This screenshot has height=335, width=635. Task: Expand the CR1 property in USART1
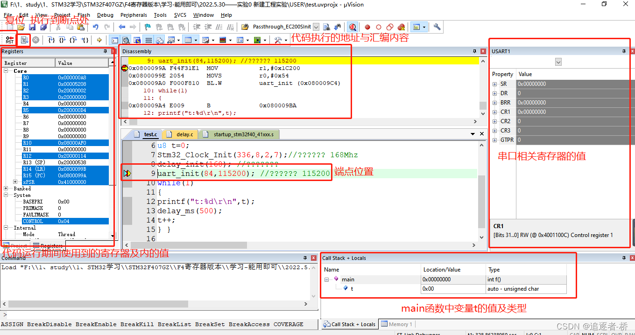click(x=495, y=112)
